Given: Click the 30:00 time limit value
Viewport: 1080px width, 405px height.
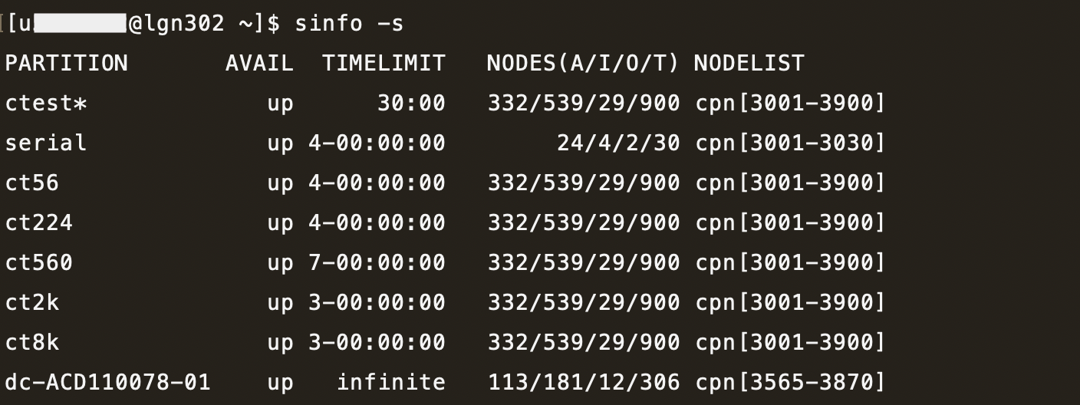Looking at the screenshot, I should [x=411, y=103].
